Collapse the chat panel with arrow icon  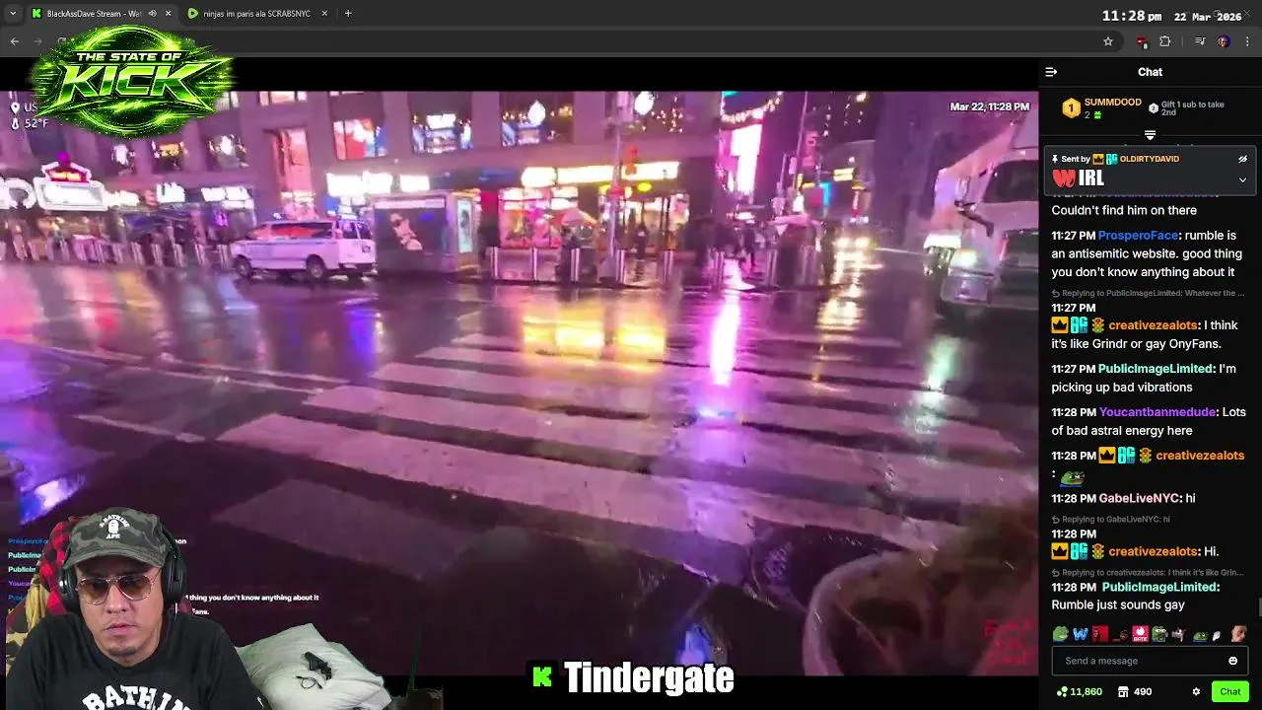click(1051, 72)
